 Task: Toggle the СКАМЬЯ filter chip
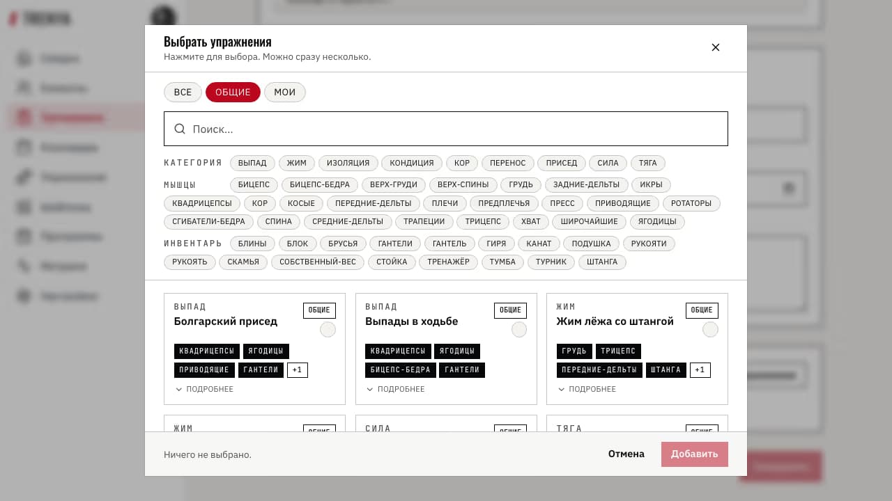point(243,262)
